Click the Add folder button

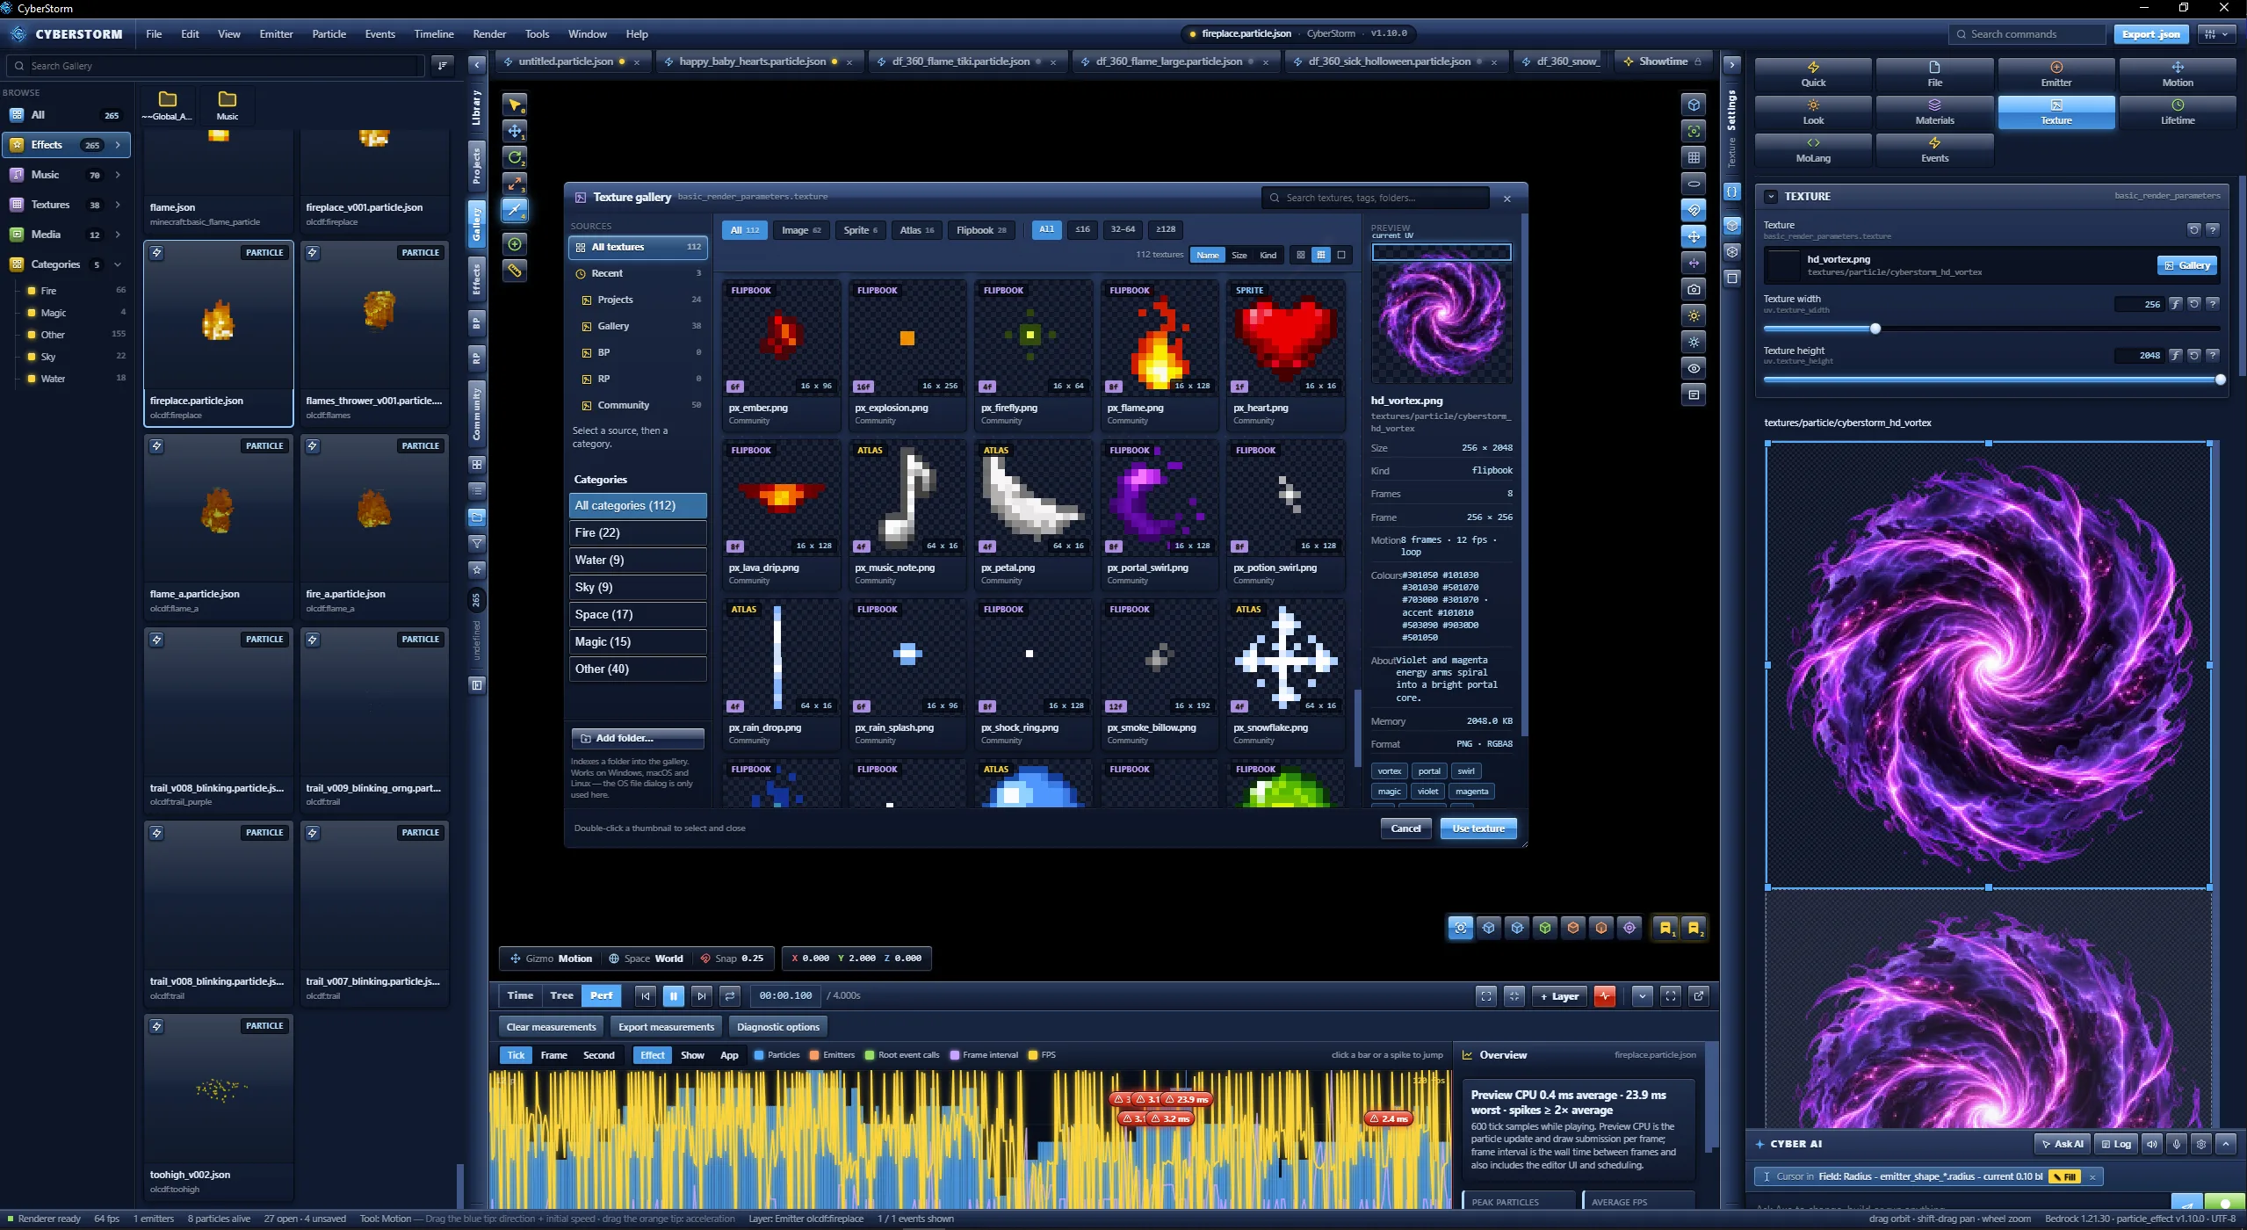point(638,738)
